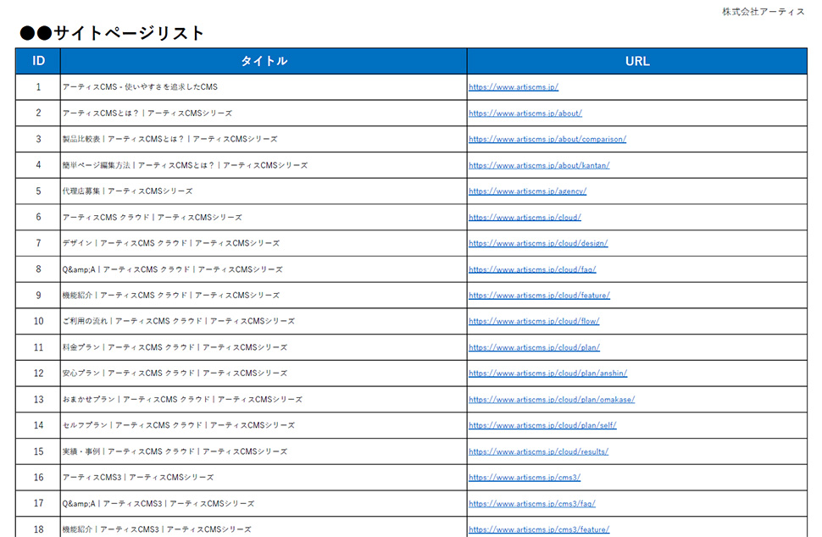The height and width of the screenshot is (537, 822).
Task: Select the Q&amp;A クラウド title in row 8
Action: pyautogui.click(x=264, y=269)
